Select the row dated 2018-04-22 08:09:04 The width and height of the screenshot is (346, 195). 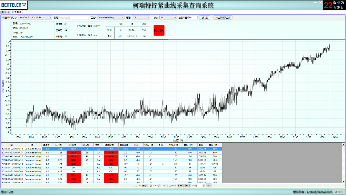tap(111, 179)
